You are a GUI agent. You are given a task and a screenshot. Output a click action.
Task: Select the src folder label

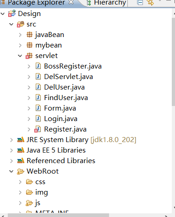31,24
